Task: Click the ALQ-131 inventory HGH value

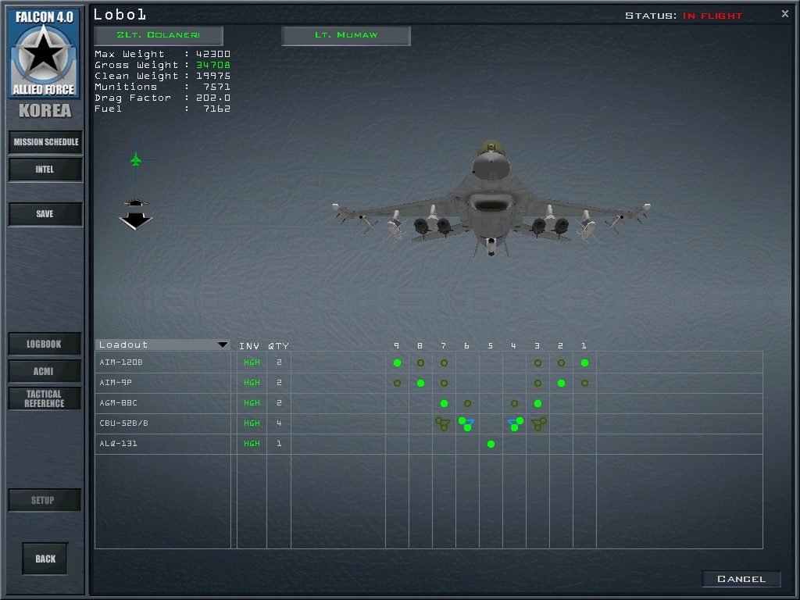Action: (252, 444)
